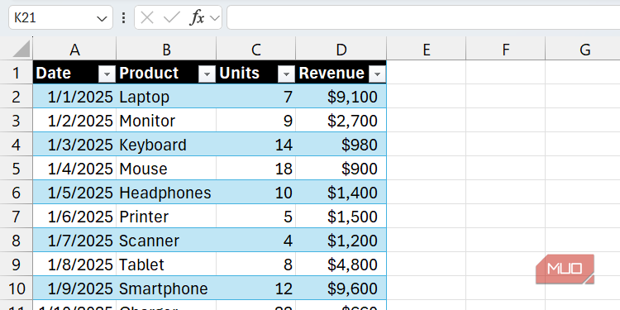The height and width of the screenshot is (310, 620).
Task: Click the Units header cell text
Action: pyautogui.click(x=240, y=73)
